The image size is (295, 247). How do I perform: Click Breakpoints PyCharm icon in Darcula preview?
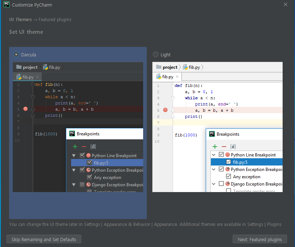point(72,134)
